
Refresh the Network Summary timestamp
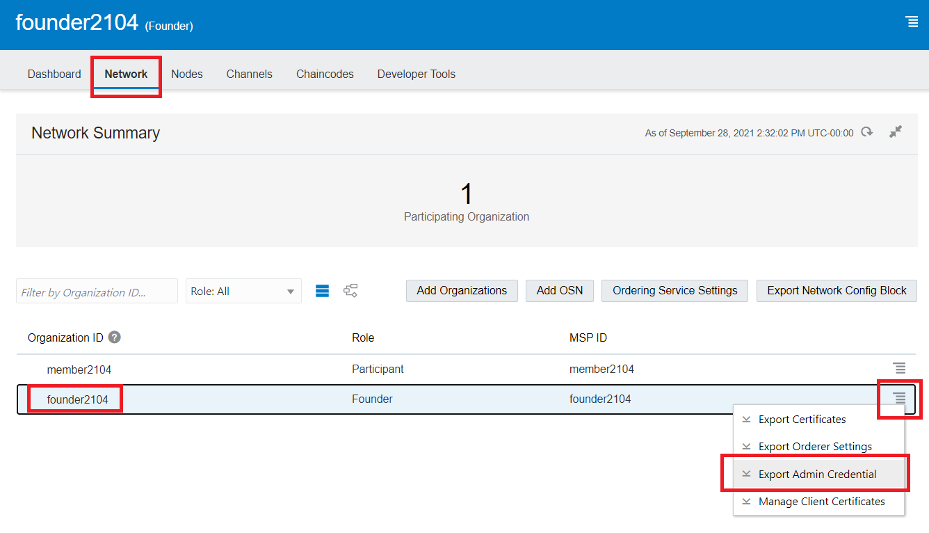click(x=866, y=132)
